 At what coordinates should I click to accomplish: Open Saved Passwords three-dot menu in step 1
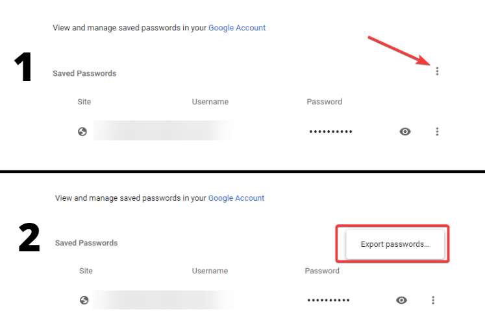(x=437, y=71)
